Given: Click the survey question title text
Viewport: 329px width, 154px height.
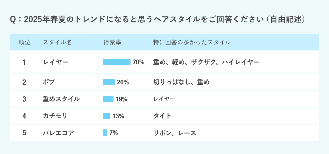Looking at the screenshot, I should [x=157, y=19].
